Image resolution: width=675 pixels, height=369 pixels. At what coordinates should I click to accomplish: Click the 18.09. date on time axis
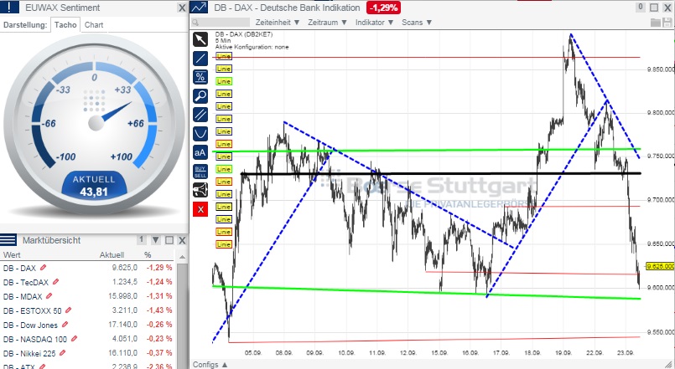[x=532, y=352]
